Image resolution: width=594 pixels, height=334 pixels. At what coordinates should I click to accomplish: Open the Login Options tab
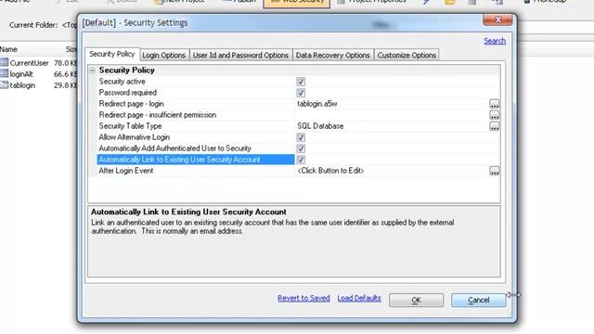163,56
